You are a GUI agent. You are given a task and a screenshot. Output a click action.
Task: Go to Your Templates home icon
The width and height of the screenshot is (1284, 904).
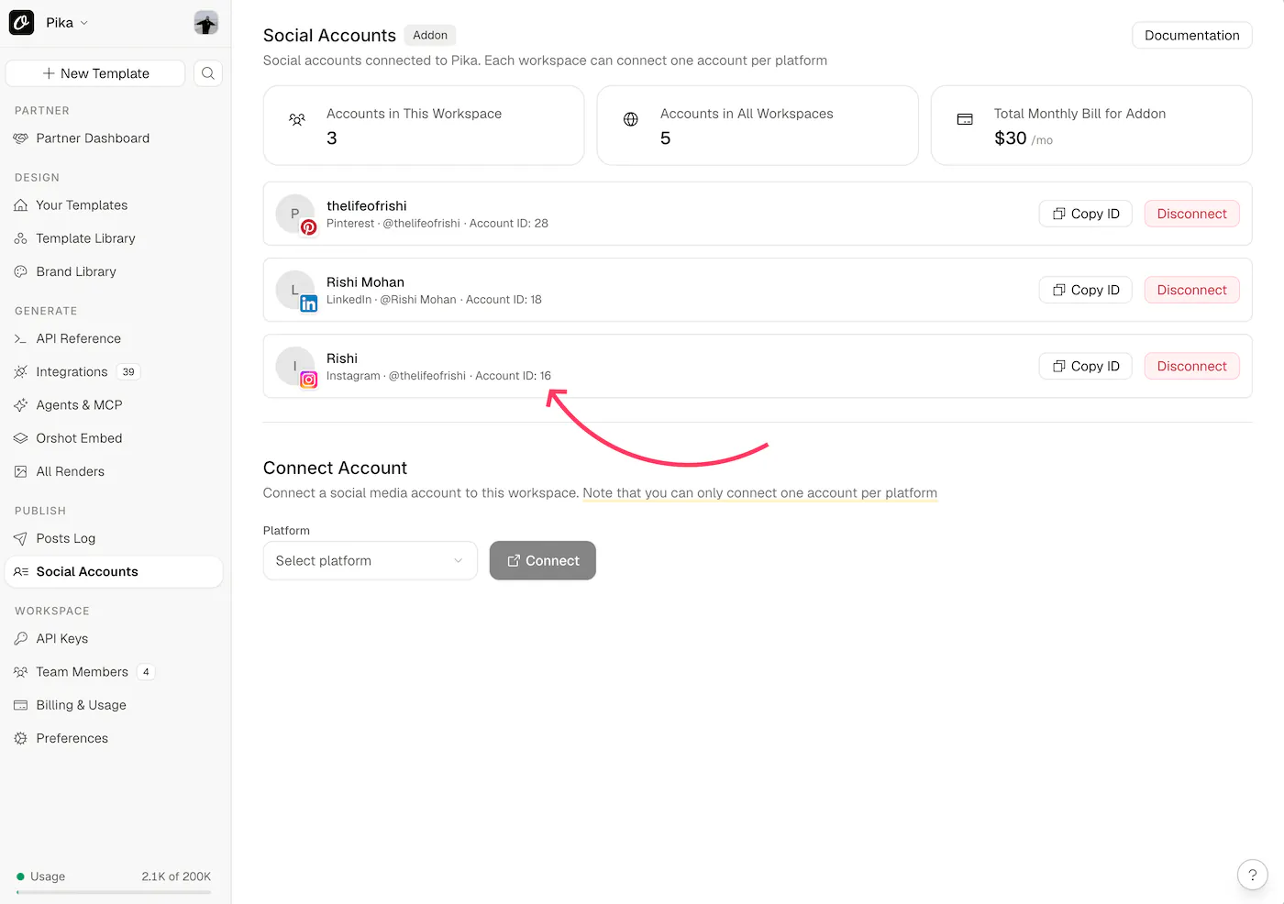coord(21,205)
